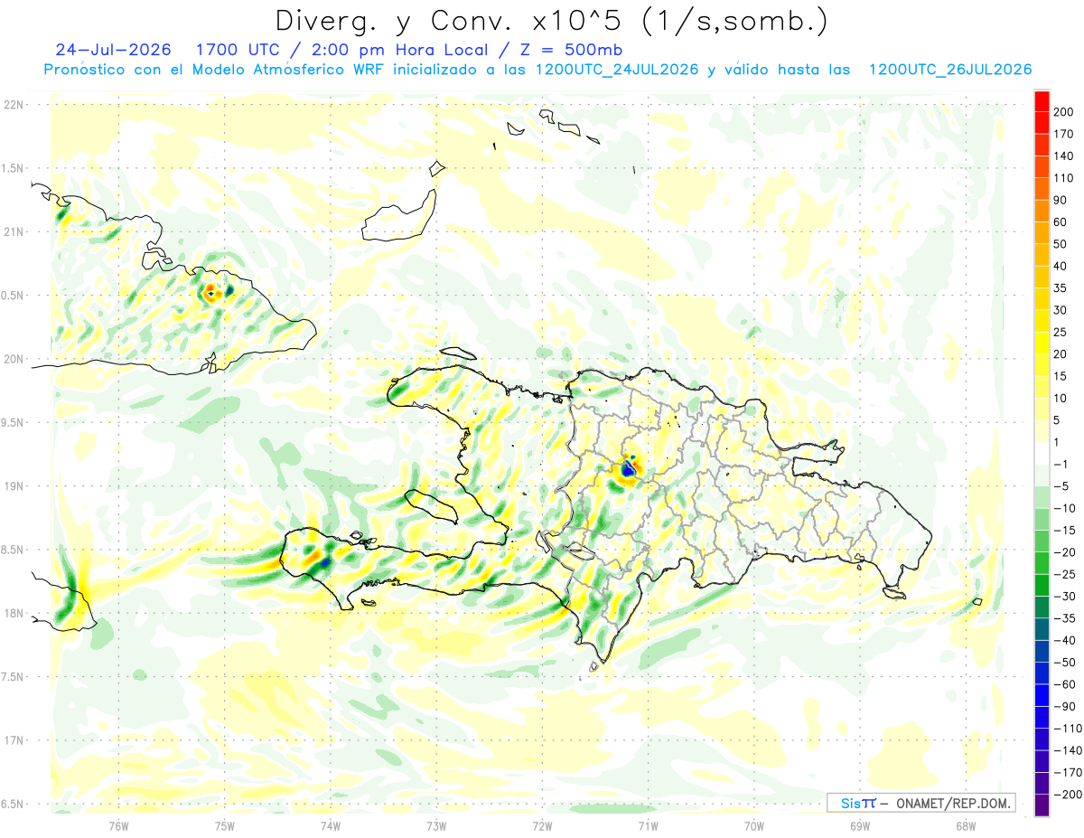Click the blue convergence core over central Dominican Republic
This screenshot has width=1084, height=838.
click(x=628, y=470)
